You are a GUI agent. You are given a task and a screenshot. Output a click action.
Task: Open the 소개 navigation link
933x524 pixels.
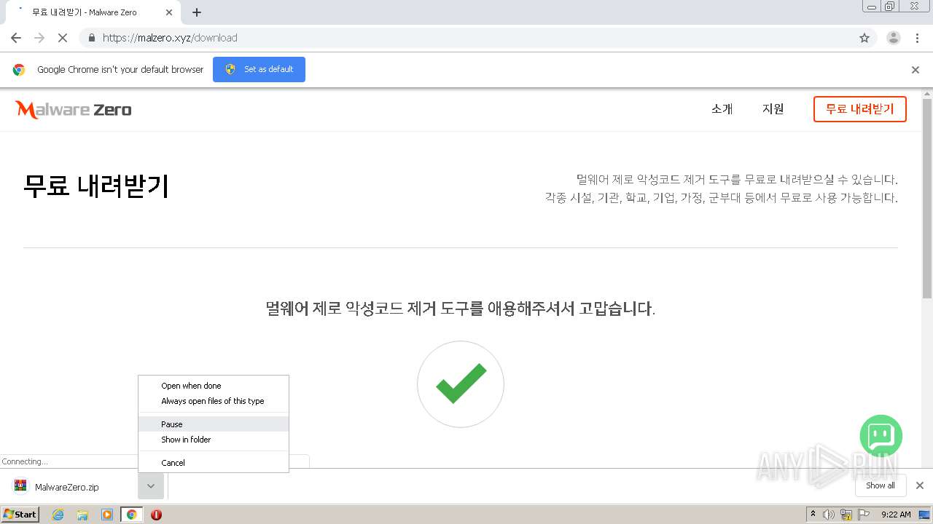pos(722,109)
